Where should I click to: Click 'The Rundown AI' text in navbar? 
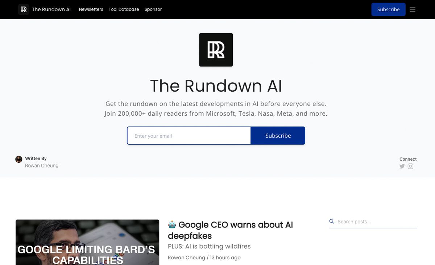point(51,9)
